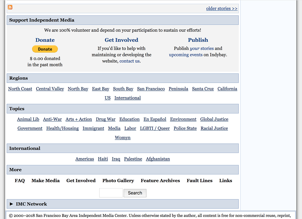Open the Peninsula region

[178, 89]
